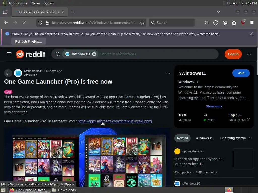
Task: Open Firefox application hamburger menu
Action: pyautogui.click(x=252, y=23)
